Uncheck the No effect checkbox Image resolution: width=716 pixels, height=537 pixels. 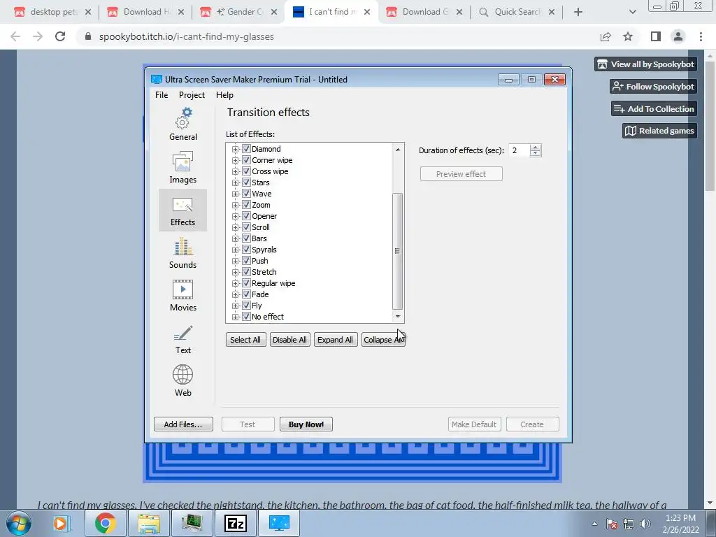(246, 317)
